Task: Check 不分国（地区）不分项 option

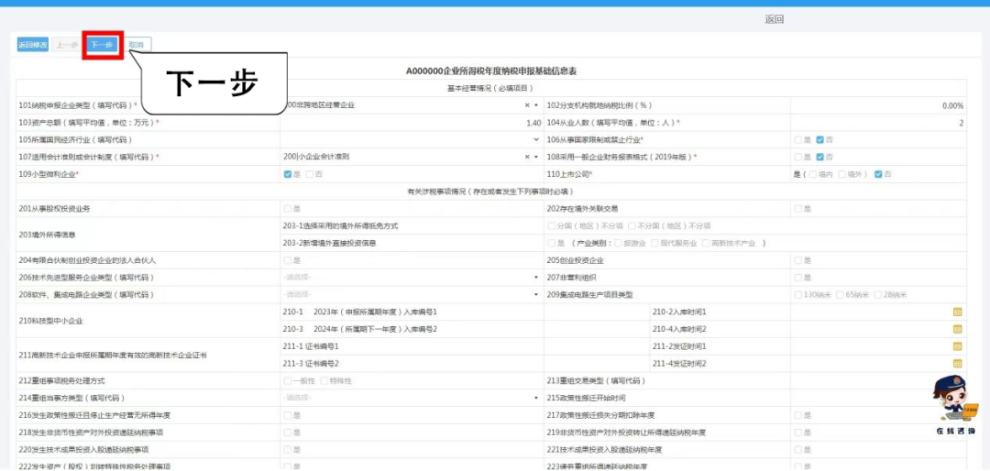Action: coord(632,225)
